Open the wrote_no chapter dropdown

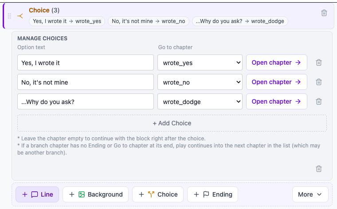[200, 82]
